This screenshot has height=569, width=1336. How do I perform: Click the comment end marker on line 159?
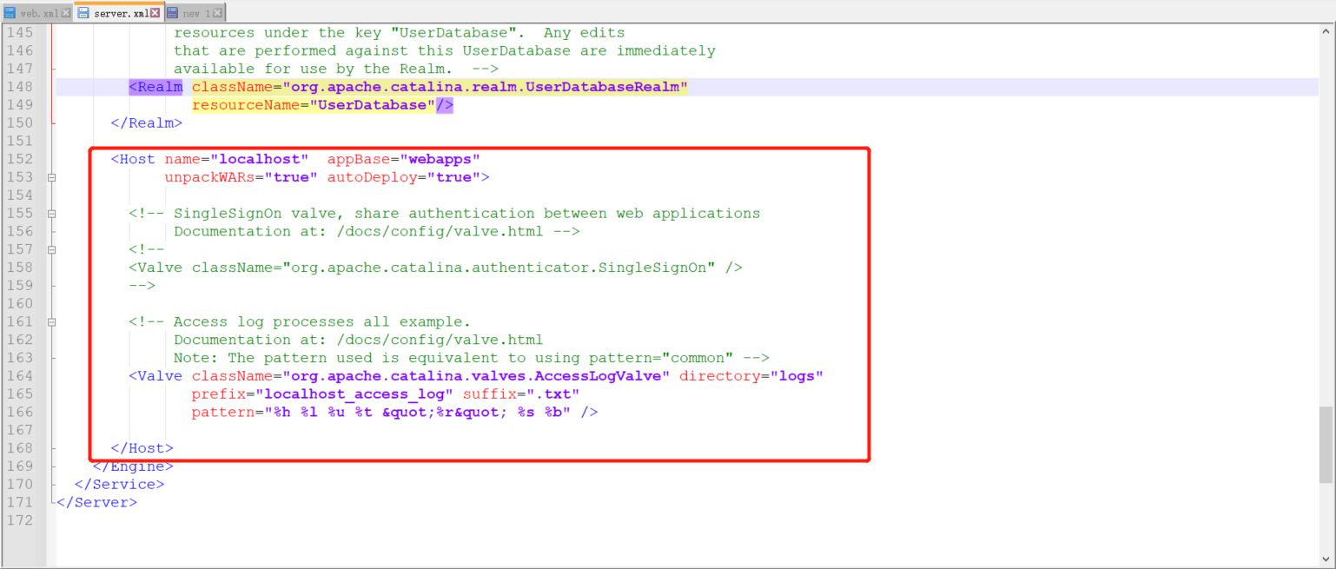pos(142,286)
